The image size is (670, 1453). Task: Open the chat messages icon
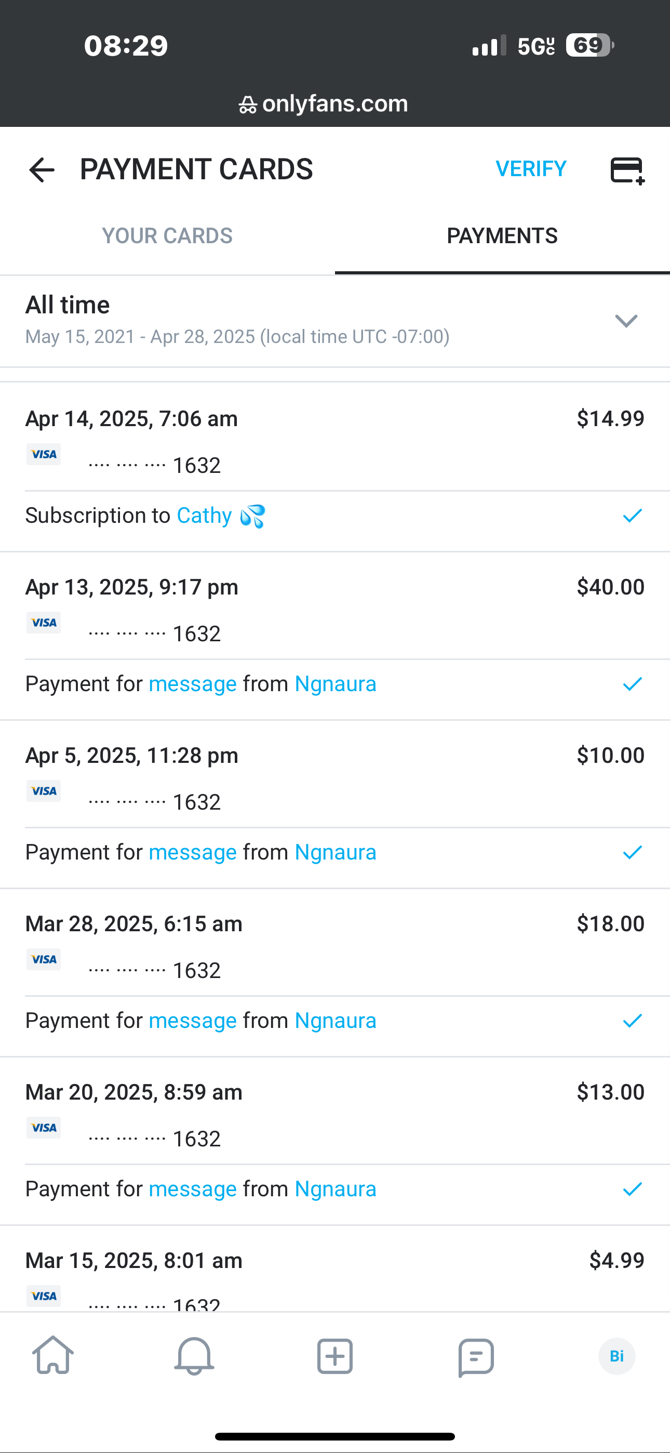click(476, 1356)
